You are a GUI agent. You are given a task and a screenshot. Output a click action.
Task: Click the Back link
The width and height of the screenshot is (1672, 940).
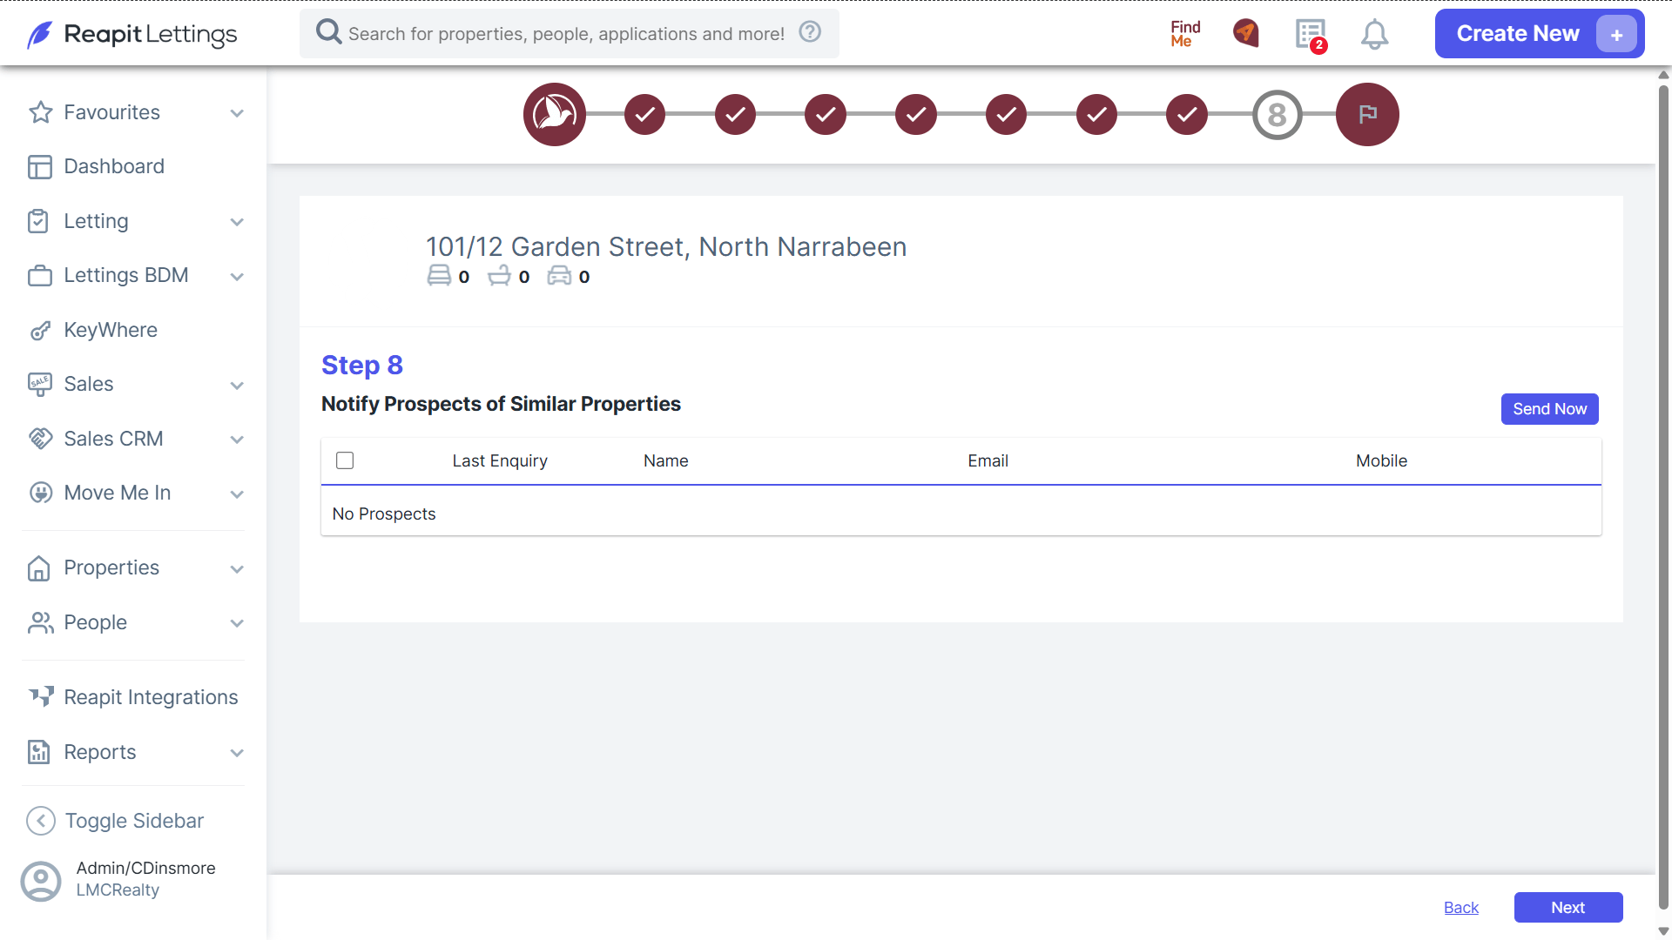click(1461, 908)
